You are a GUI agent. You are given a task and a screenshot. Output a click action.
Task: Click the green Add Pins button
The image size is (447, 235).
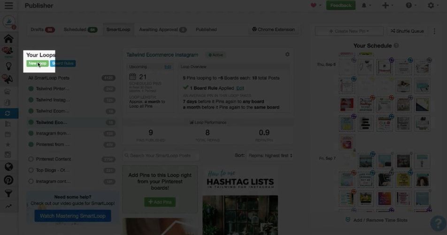(x=160, y=202)
